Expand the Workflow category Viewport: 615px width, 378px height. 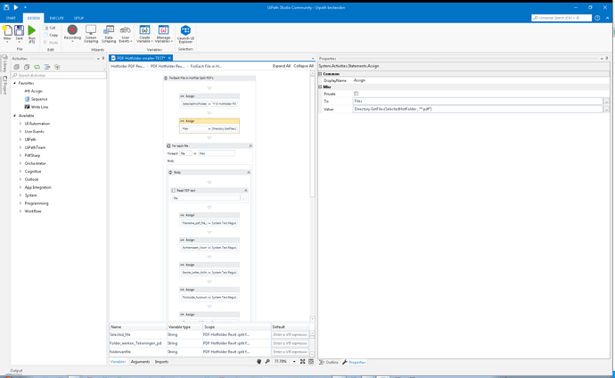tap(20, 211)
